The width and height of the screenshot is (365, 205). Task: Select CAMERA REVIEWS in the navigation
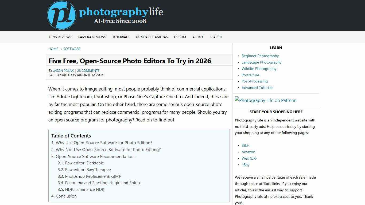pyautogui.click(x=92, y=37)
